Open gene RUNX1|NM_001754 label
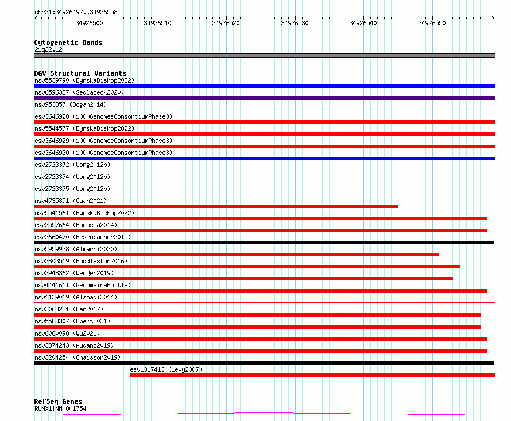 [x=60, y=408]
